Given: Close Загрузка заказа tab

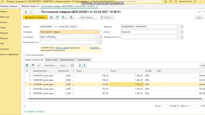Looking at the screenshot, I should 38,6.
